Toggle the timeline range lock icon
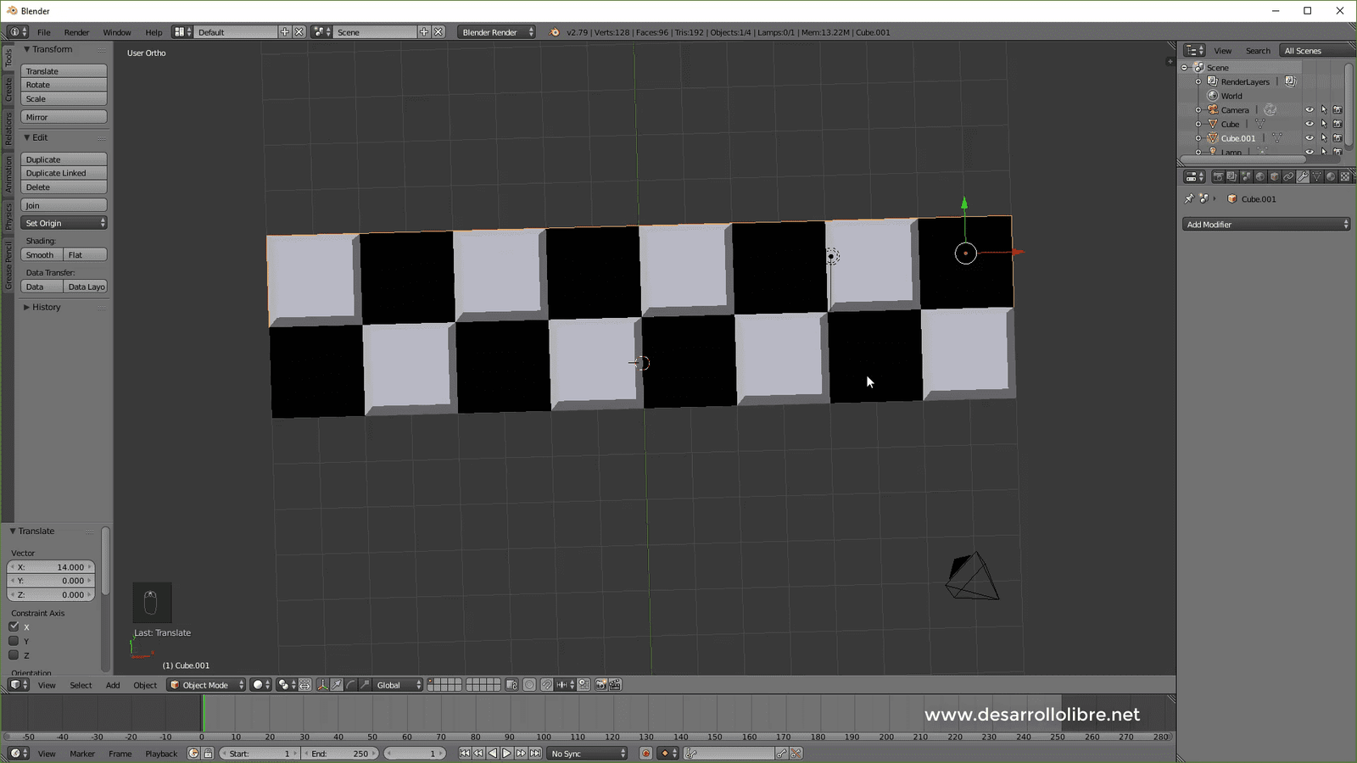The height and width of the screenshot is (763, 1357). (208, 754)
